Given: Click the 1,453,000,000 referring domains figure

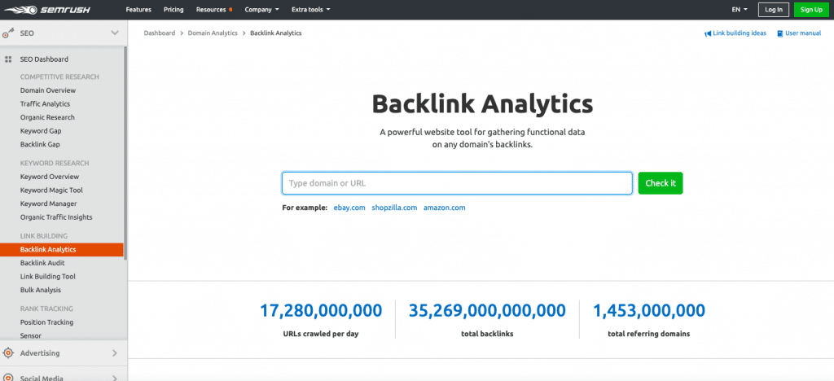Looking at the screenshot, I should click(649, 310).
